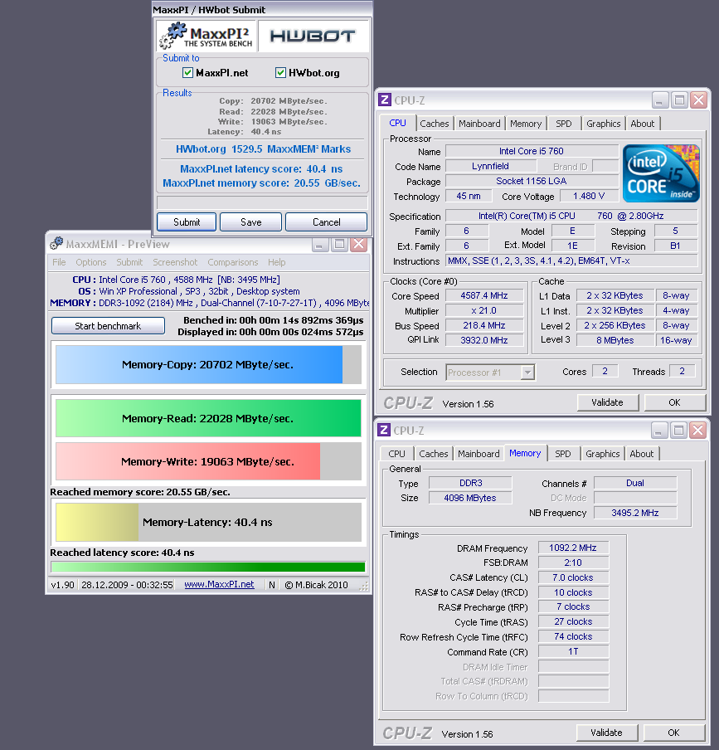The width and height of the screenshot is (719, 750).
Task: Switch to Graphics tab in bottom CPU-Z
Action: point(602,454)
